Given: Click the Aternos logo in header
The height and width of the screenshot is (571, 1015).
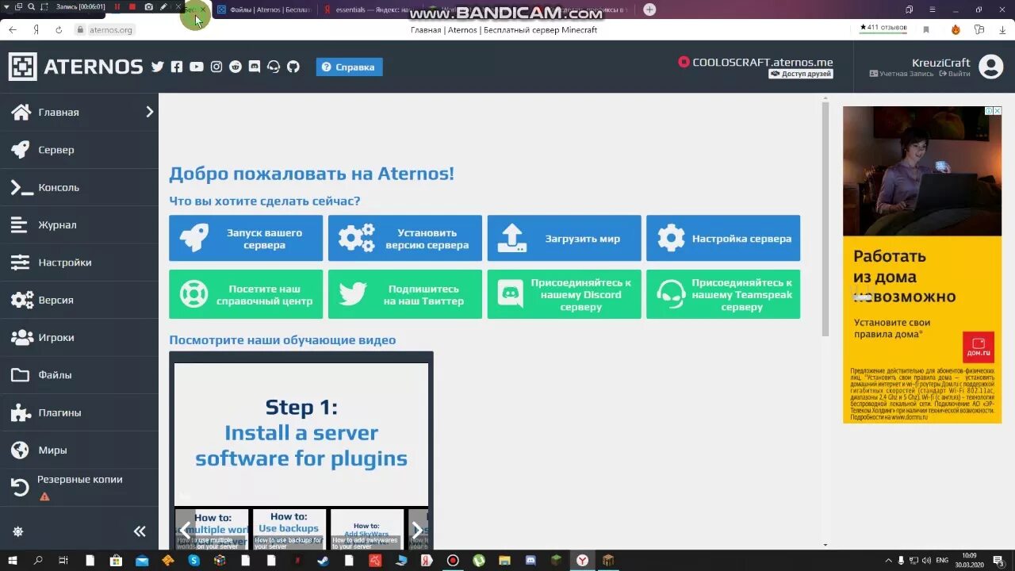Looking at the screenshot, I should 76,67.
